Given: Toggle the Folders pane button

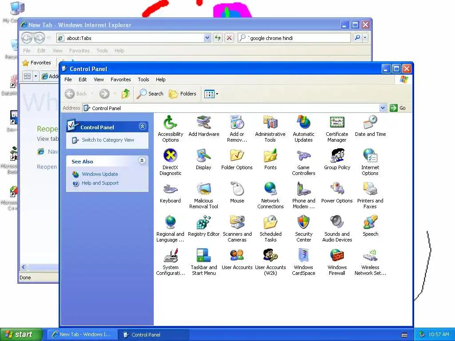Looking at the screenshot, I should coord(183,94).
